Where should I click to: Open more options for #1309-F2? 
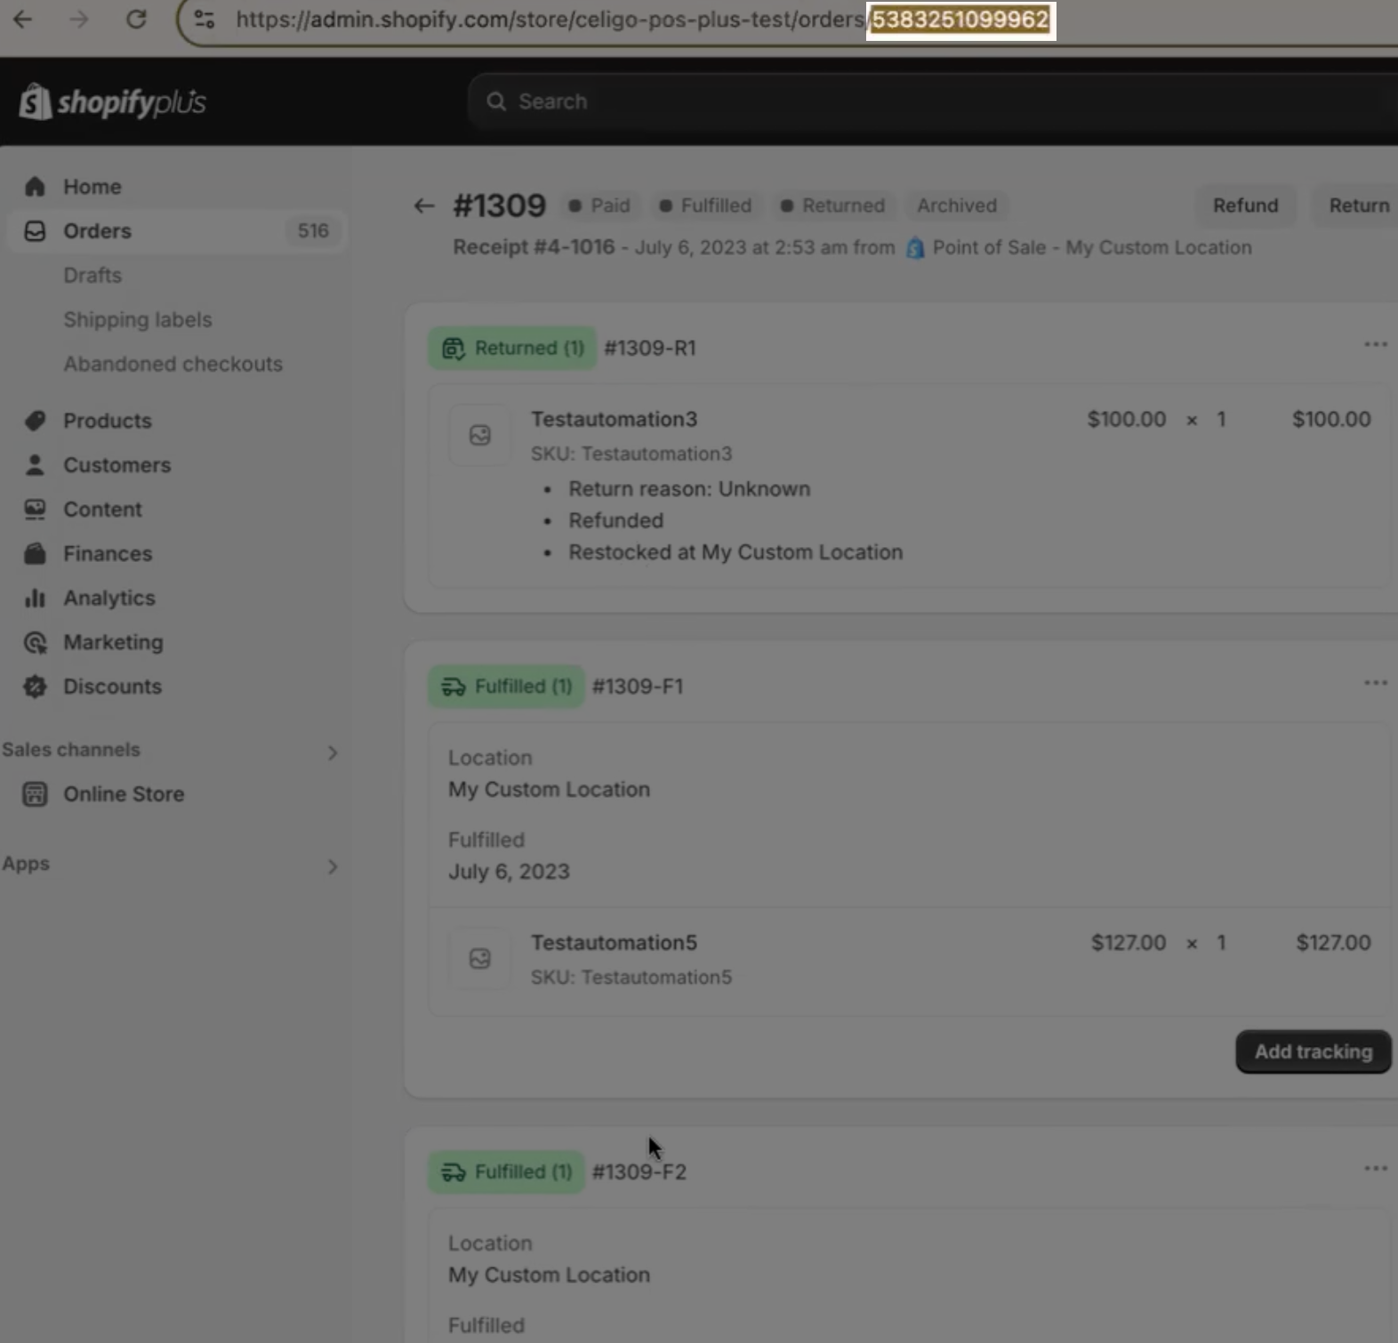tap(1376, 1169)
